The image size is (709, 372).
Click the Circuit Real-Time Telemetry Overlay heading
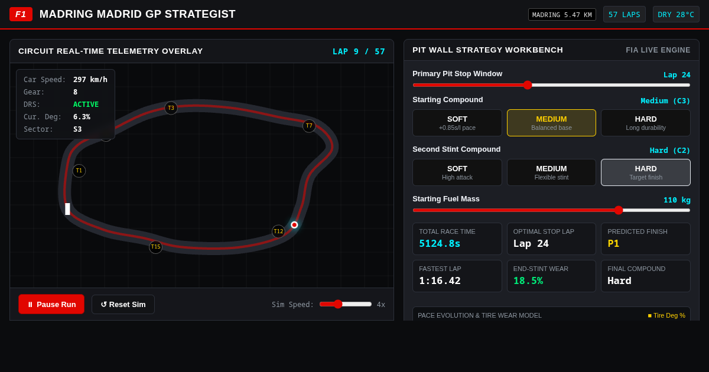click(x=110, y=51)
